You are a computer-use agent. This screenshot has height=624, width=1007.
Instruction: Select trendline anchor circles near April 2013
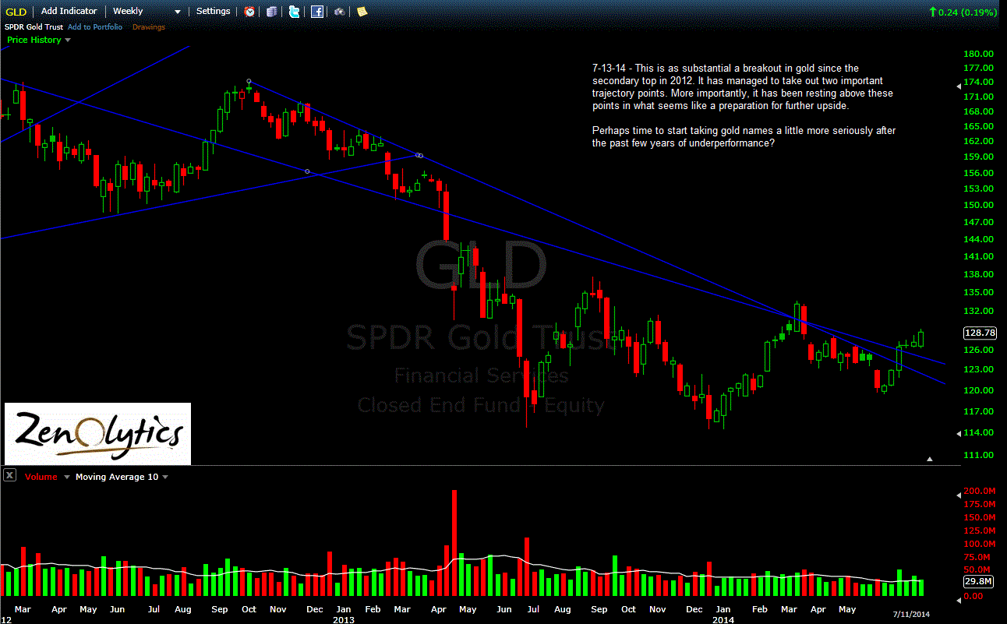[x=419, y=156]
